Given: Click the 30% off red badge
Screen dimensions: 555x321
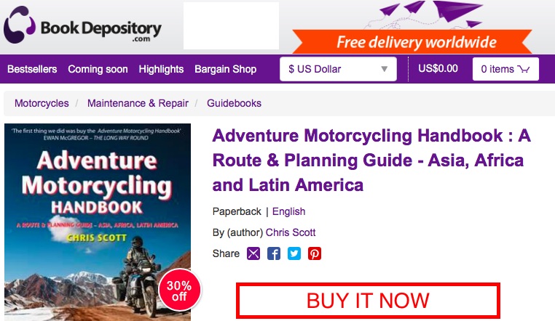Looking at the screenshot, I should click(179, 290).
